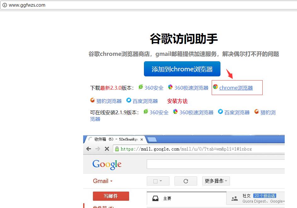Open 360安全 link in 2.3.0 download row
297x208 pixels.
(x=154, y=88)
